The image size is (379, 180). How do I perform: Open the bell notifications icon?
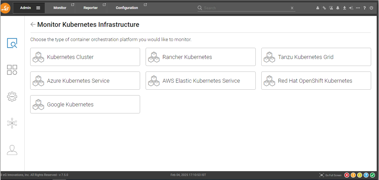click(338, 8)
